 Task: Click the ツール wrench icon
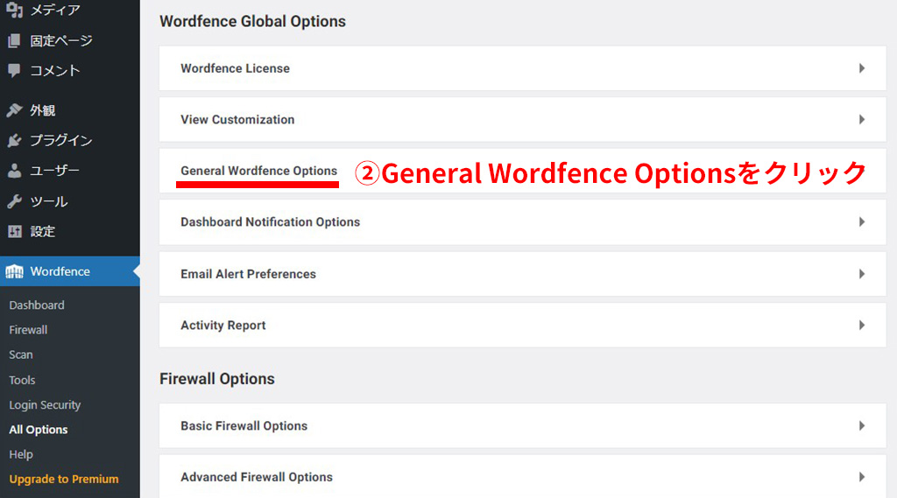(14, 201)
